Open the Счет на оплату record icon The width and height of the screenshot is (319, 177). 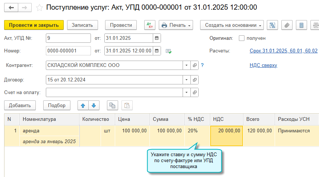pos(195,92)
